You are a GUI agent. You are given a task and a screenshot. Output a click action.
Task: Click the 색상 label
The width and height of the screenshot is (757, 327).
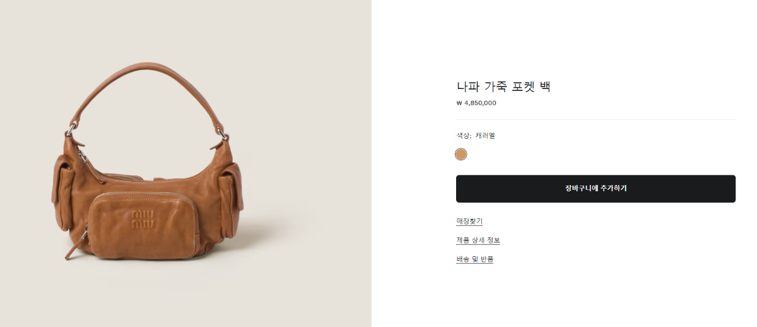pyautogui.click(x=462, y=135)
